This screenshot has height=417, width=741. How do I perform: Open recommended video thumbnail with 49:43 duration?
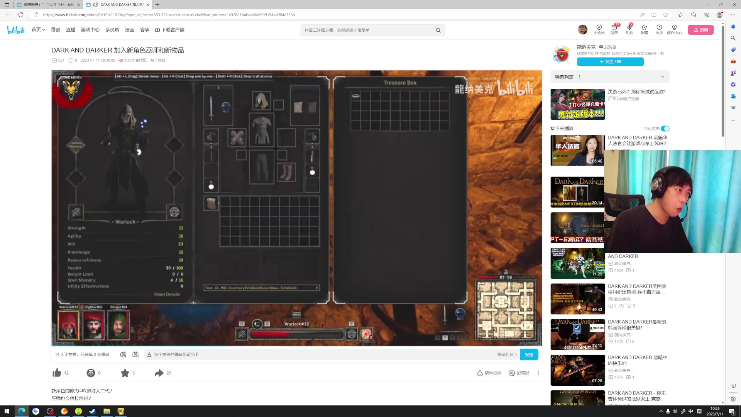[x=577, y=299]
